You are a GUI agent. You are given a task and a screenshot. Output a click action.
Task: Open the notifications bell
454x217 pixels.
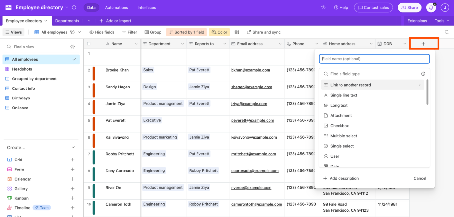pyautogui.click(x=431, y=7)
